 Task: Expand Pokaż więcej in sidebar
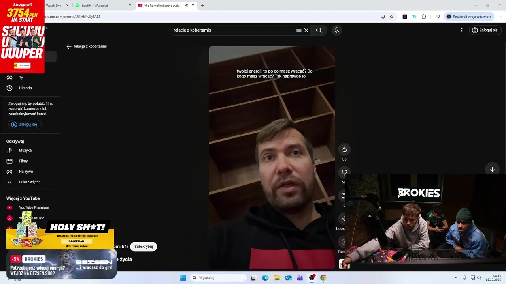click(x=30, y=182)
